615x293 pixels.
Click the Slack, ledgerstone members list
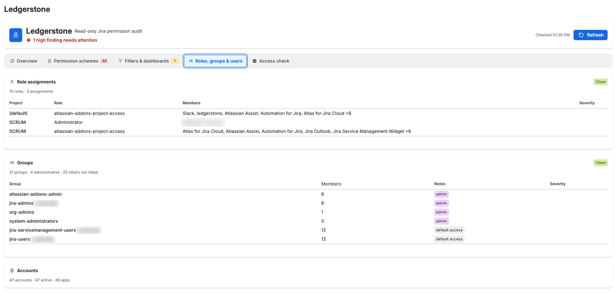point(267,114)
